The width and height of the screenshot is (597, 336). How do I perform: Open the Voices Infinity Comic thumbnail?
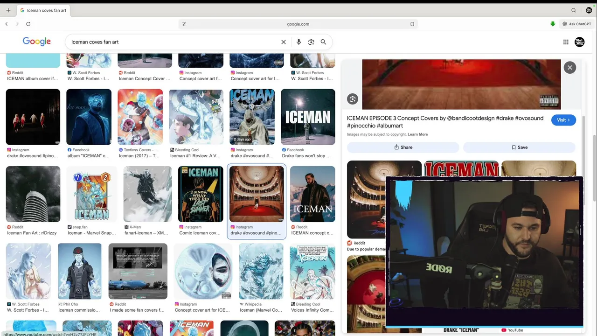312,271
